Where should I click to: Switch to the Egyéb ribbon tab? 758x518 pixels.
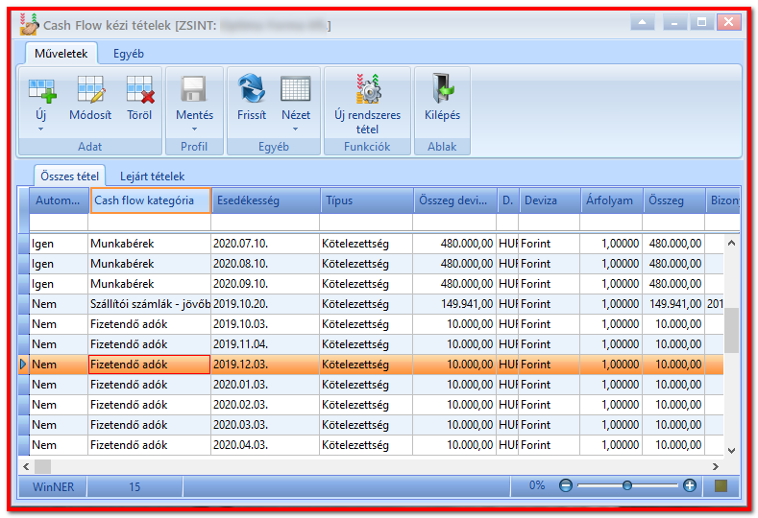[129, 54]
